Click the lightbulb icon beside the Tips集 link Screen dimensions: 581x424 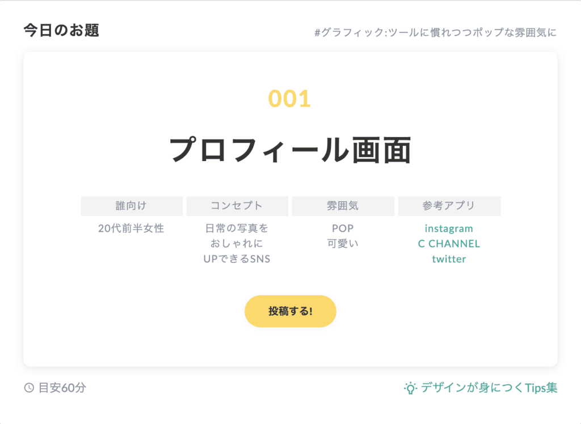pos(410,388)
